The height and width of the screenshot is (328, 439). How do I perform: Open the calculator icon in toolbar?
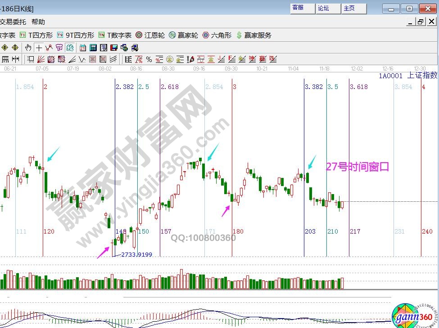coord(93,48)
